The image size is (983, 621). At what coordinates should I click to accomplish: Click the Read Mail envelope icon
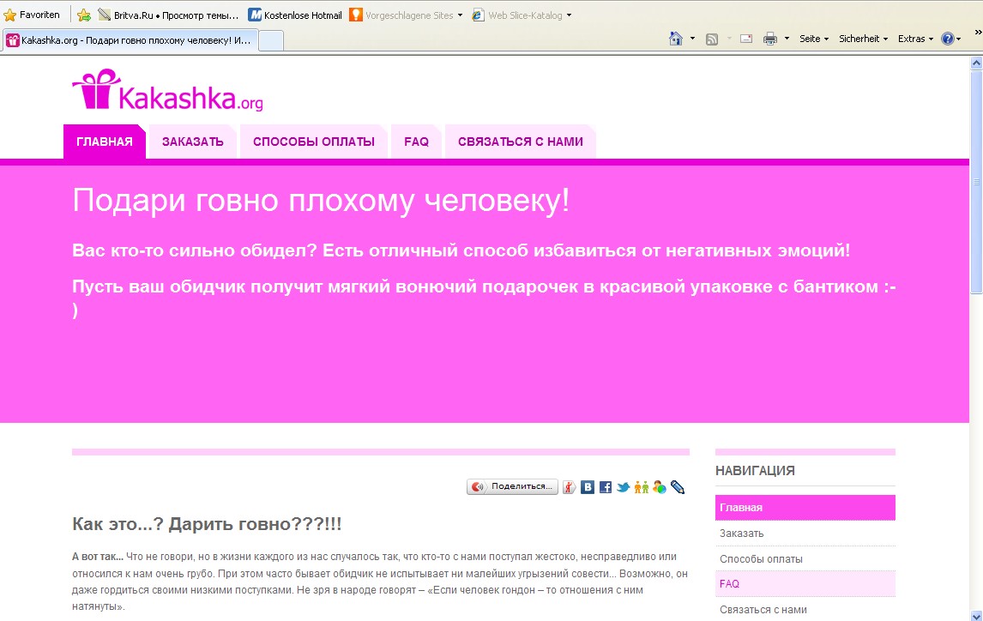click(745, 39)
